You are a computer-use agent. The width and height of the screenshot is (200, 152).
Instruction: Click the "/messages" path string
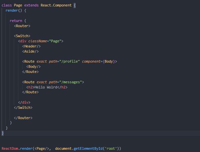click(70, 82)
